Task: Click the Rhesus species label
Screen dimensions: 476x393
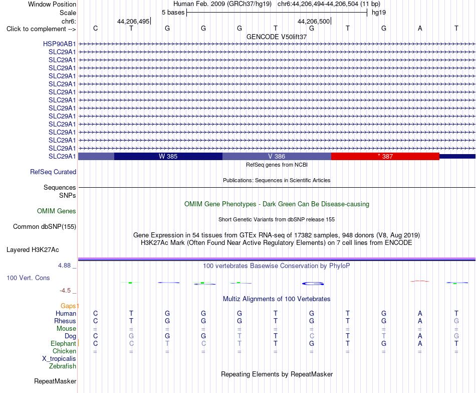Action: (65, 321)
